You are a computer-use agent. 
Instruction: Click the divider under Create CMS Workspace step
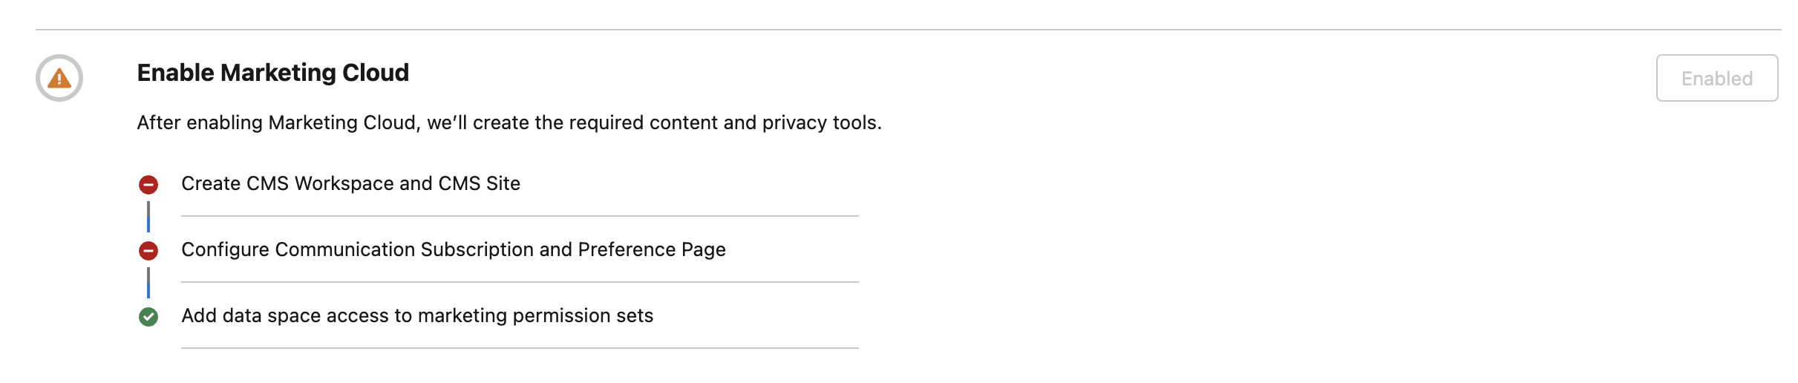coord(520,216)
